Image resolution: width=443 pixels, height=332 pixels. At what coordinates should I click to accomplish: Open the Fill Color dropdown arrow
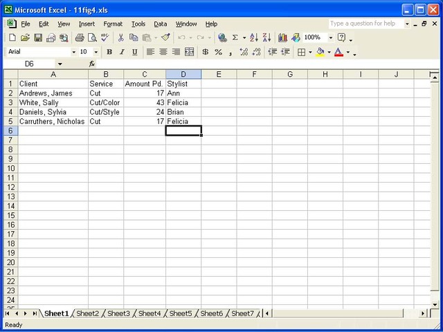[329, 53]
